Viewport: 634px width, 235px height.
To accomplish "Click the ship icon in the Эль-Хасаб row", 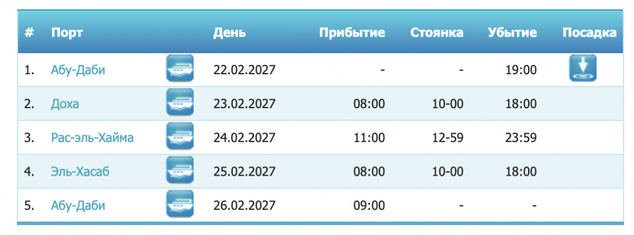I will (180, 170).
